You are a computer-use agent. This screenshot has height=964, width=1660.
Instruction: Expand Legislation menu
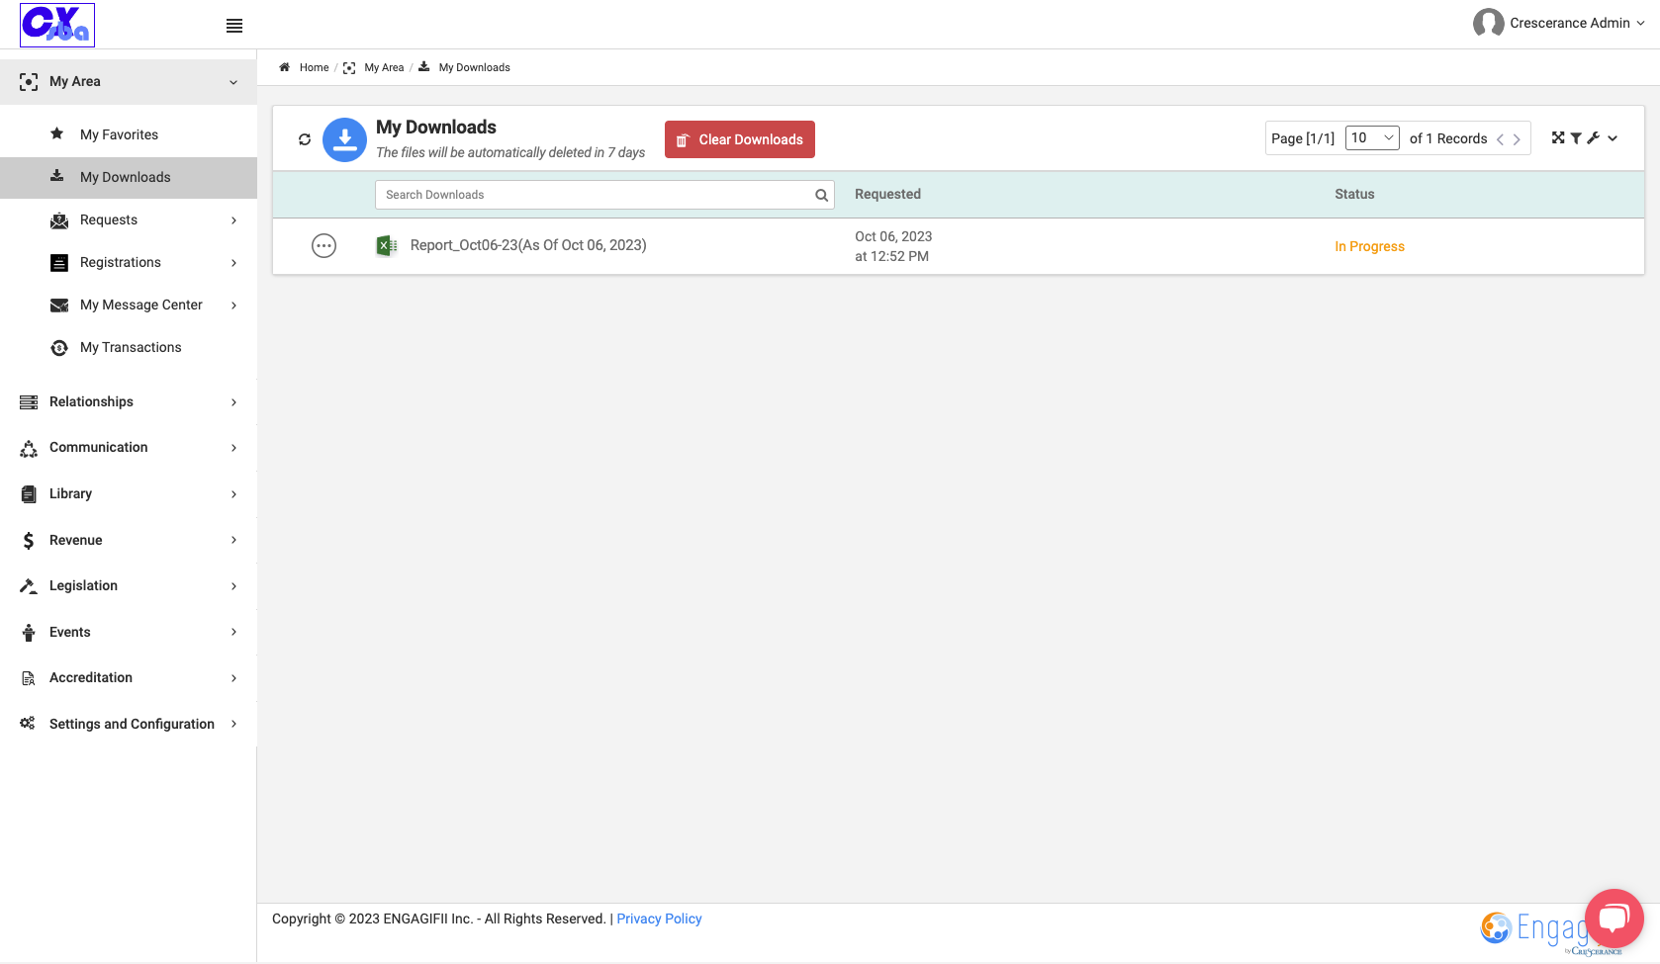pyautogui.click(x=129, y=586)
